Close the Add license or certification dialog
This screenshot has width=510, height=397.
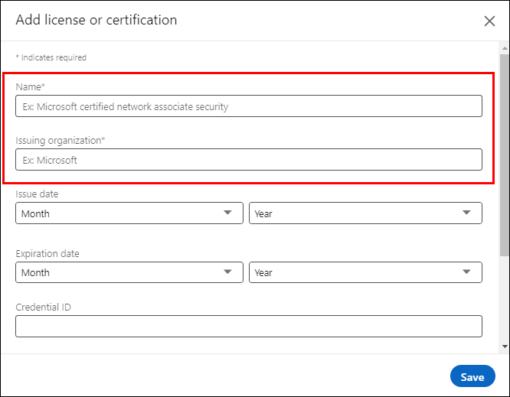point(489,21)
